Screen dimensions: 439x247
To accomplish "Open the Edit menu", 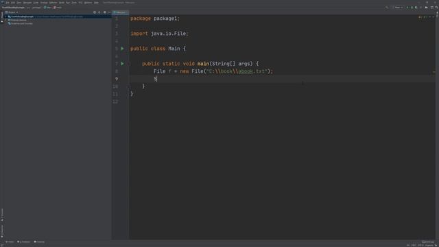I will click(x=13, y=3).
